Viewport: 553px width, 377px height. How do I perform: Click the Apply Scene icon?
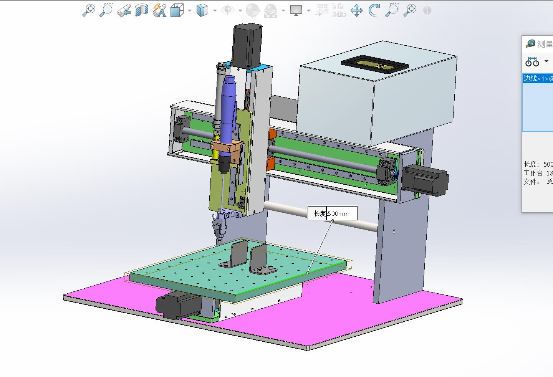click(x=271, y=10)
